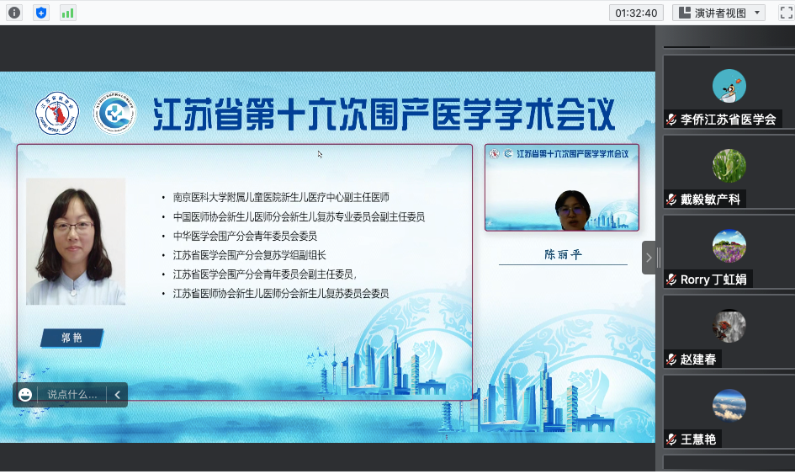Screen dimensions: 795x474
Task: Click muted mic icon for 李侨江苏省医学会
Action: pyautogui.click(x=671, y=120)
